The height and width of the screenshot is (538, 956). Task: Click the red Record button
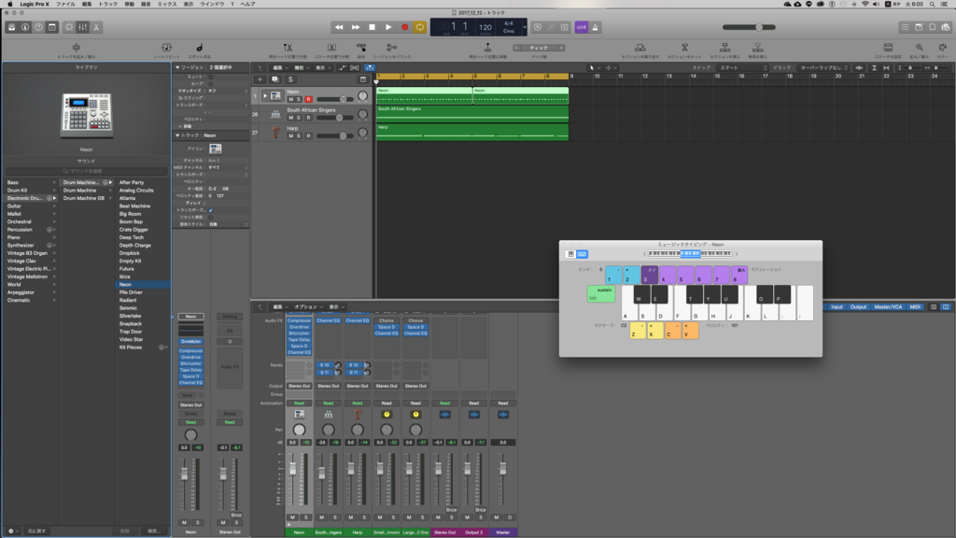tap(405, 27)
